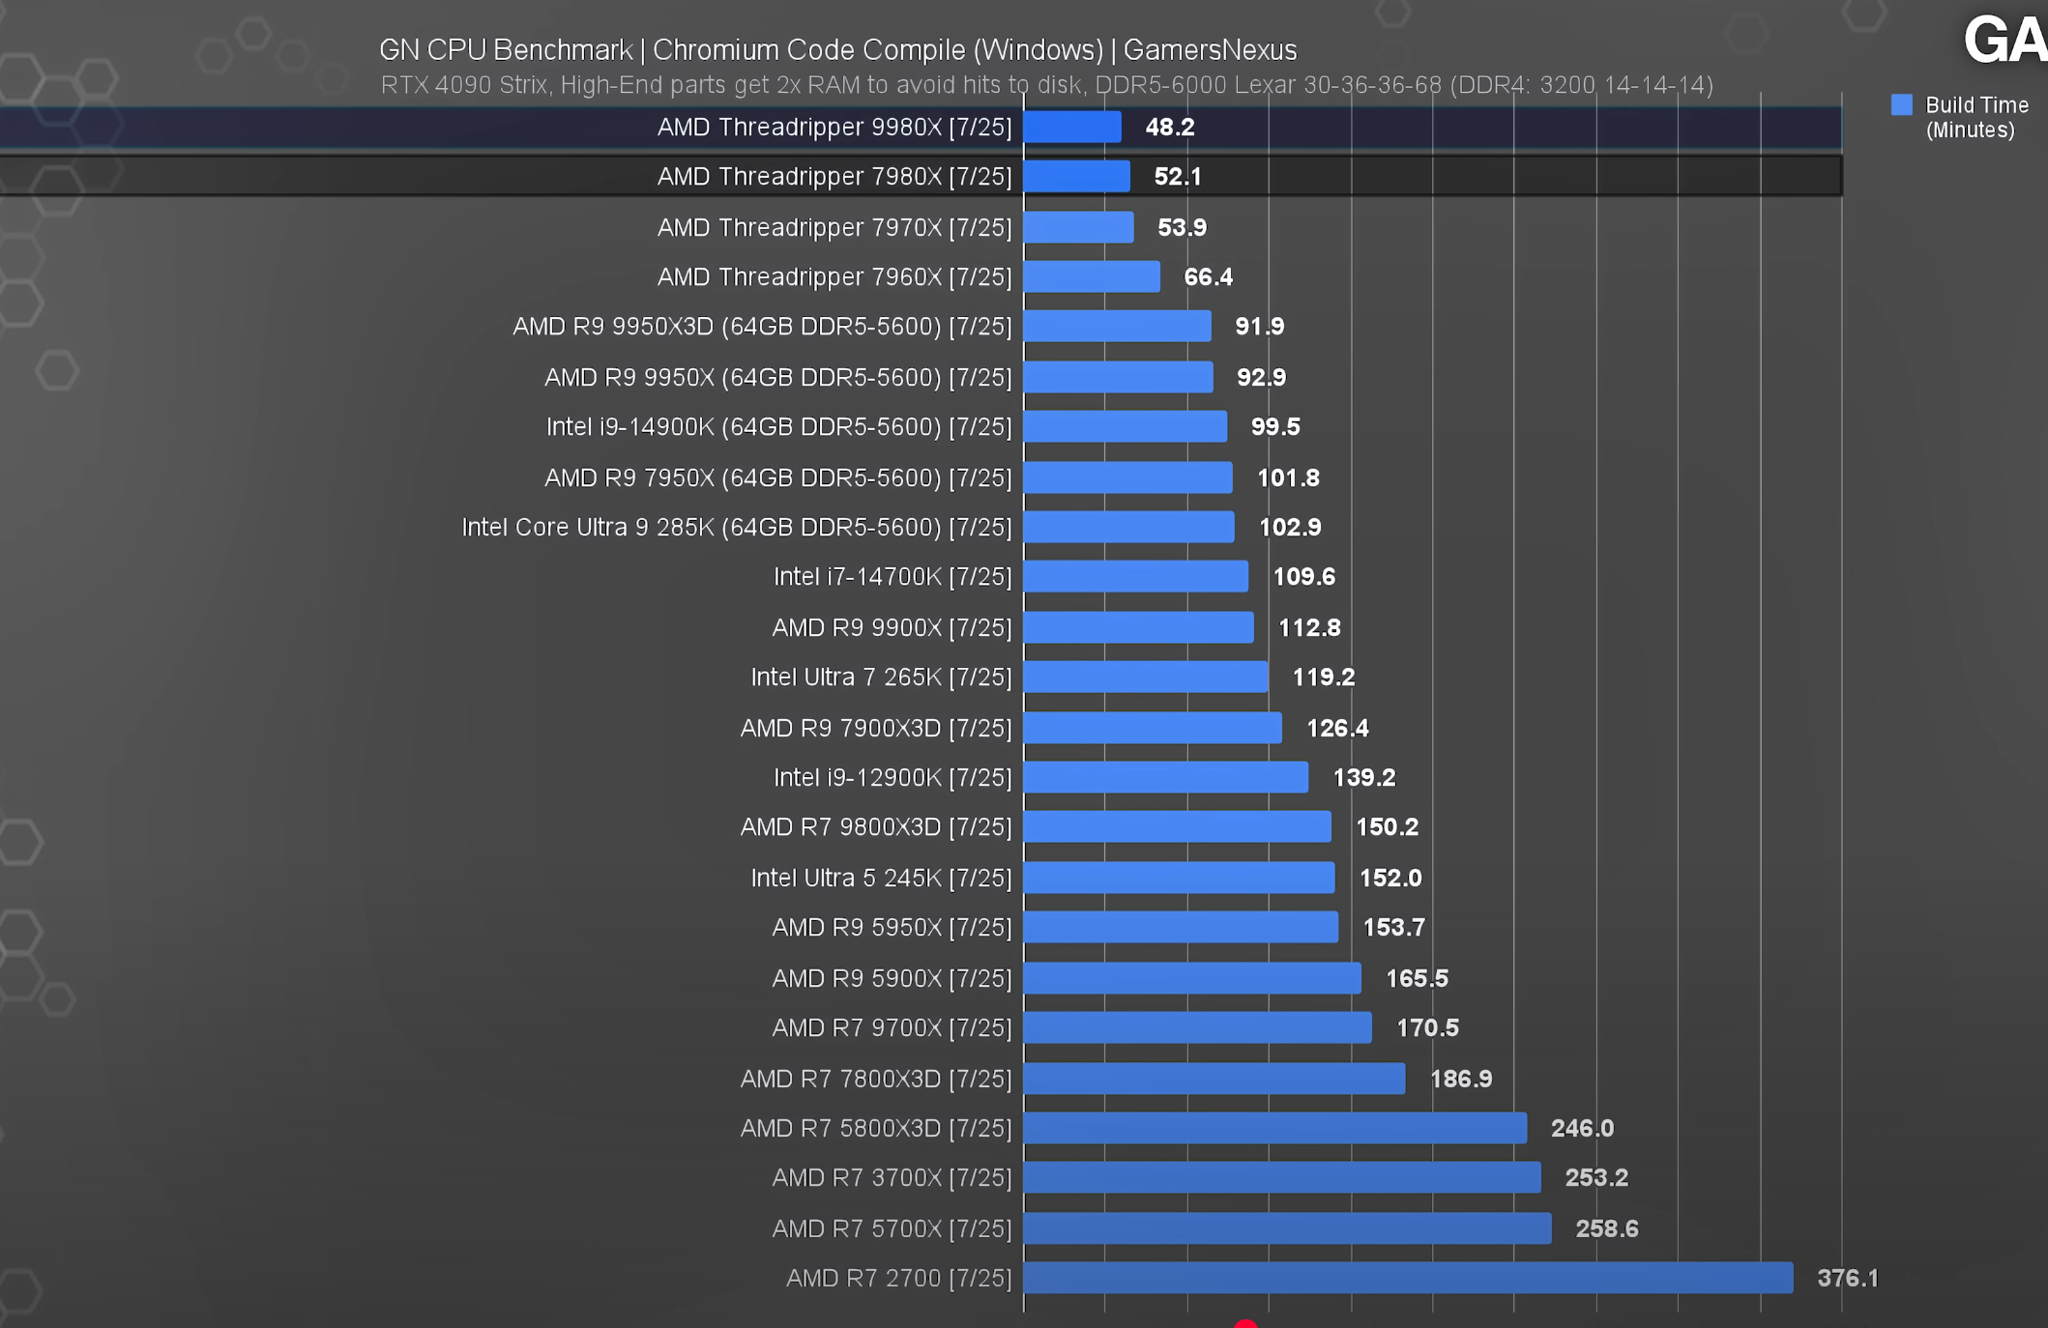Click the 91.9 build time value
Screen dimensions: 2048x1328
tap(1259, 326)
